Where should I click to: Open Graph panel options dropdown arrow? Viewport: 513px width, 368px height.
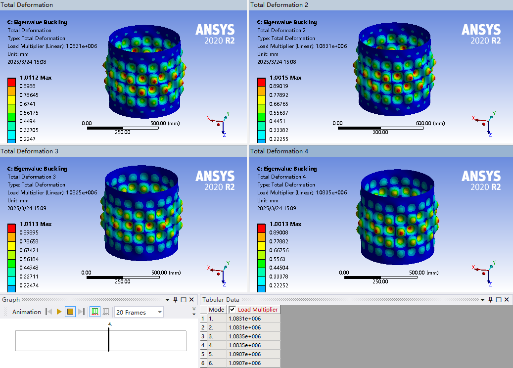168,300
